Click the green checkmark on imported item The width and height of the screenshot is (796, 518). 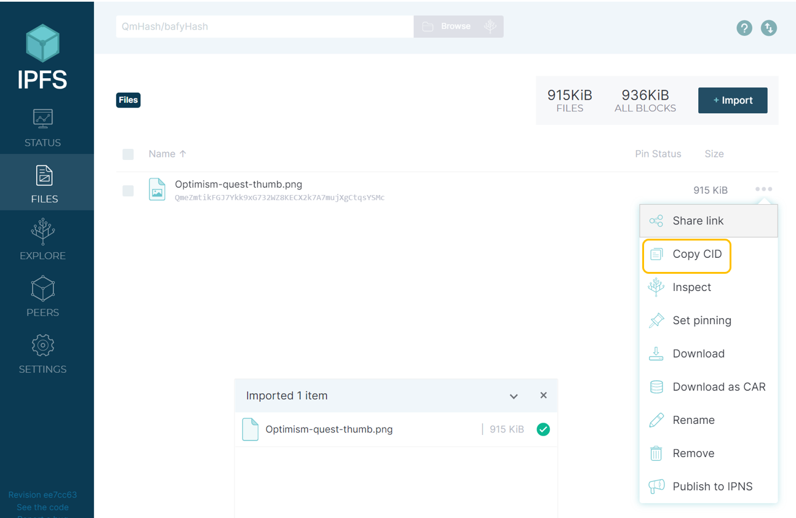point(543,429)
